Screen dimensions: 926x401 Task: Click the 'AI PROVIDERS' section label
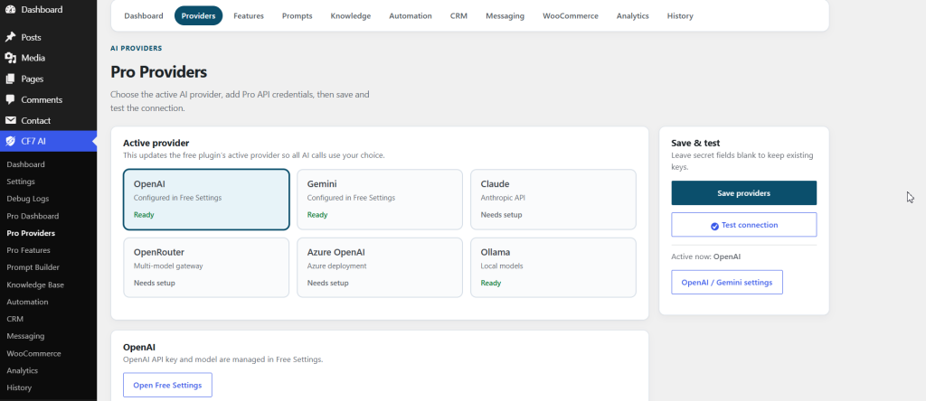click(x=136, y=49)
